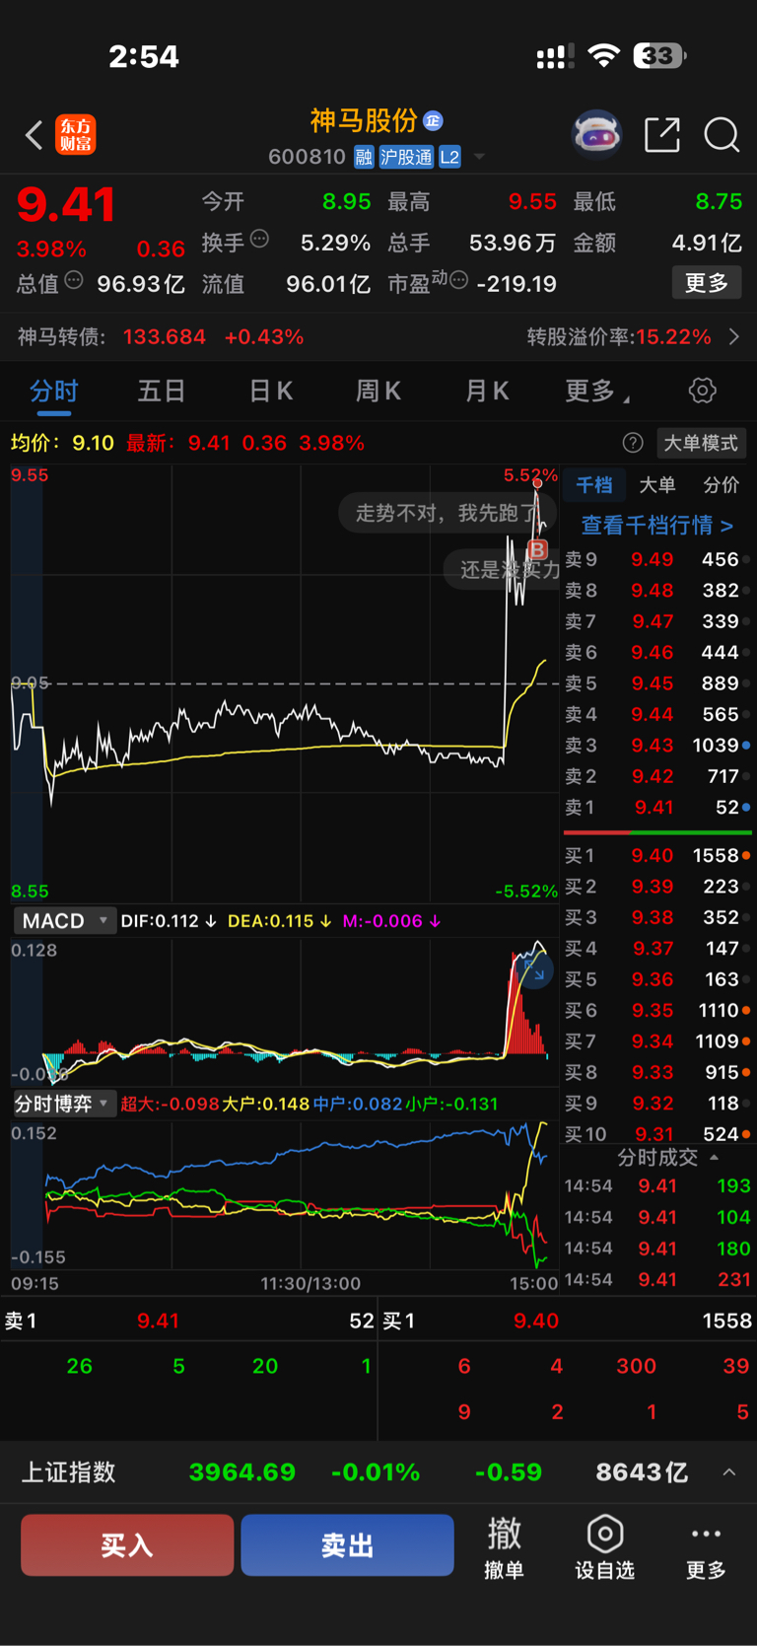
Task: Toggle 大单模式 mode
Action: 700,443
